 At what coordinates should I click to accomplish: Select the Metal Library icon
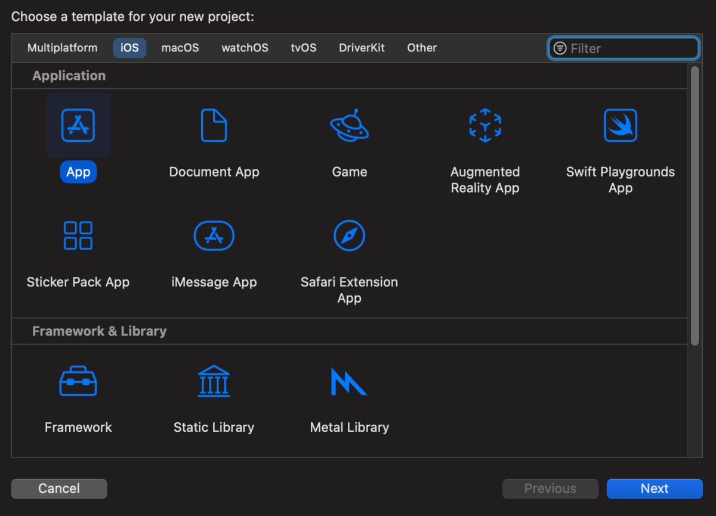(349, 381)
